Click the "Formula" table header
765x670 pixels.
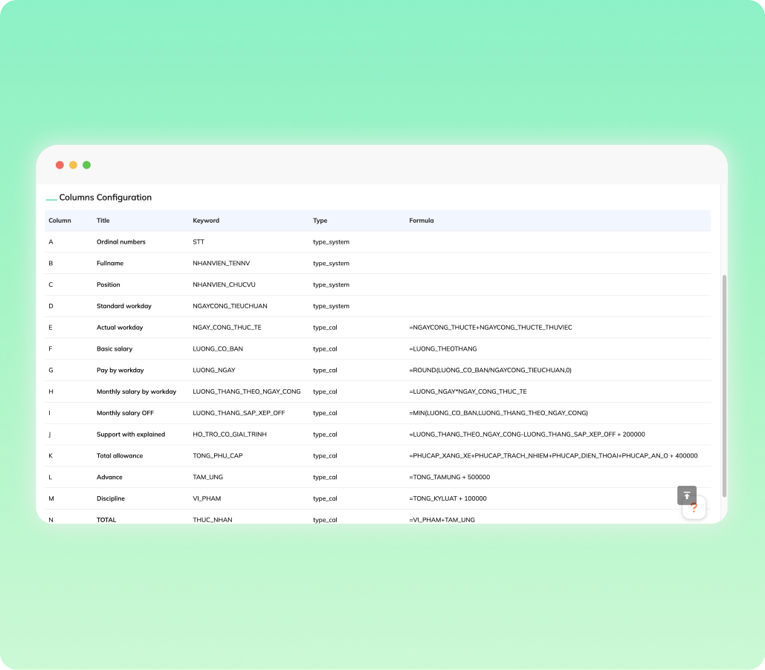click(x=421, y=221)
